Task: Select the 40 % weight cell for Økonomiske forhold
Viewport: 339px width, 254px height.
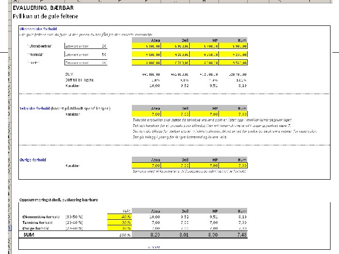Action: point(120,217)
